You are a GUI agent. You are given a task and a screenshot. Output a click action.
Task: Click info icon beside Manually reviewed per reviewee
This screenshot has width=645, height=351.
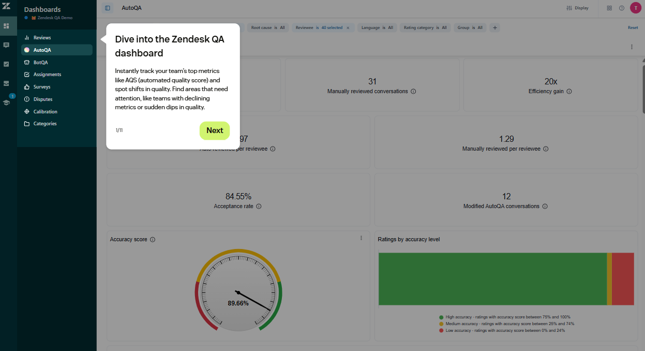546,149
